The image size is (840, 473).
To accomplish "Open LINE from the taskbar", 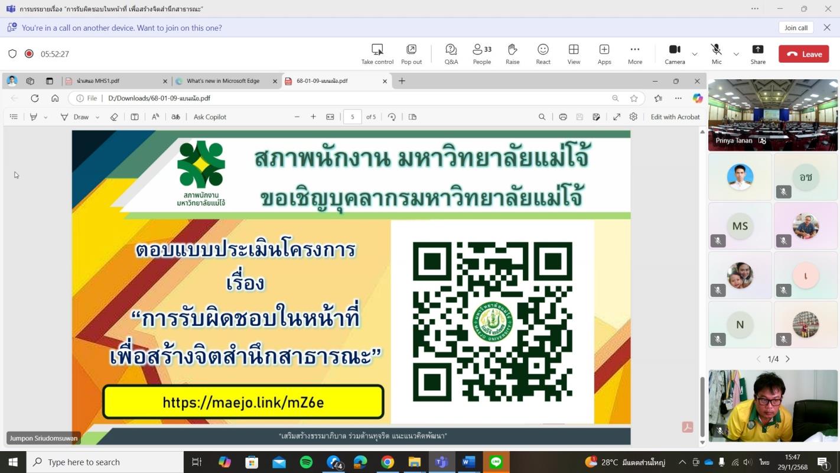I will coord(496,462).
